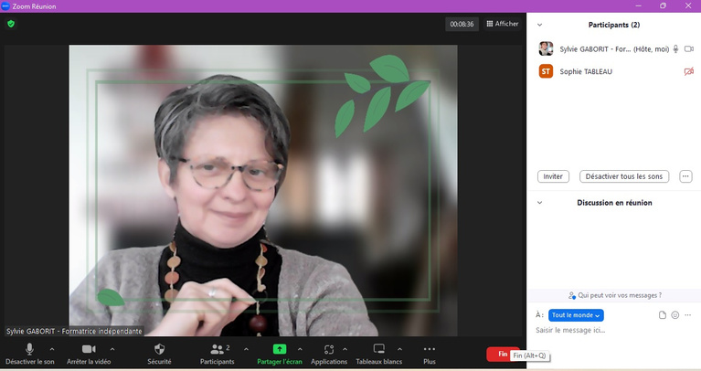Open the Plus more options menu
The width and height of the screenshot is (701, 371).
tap(430, 354)
